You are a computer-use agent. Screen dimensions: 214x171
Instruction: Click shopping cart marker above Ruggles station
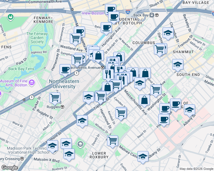tap(55, 98)
